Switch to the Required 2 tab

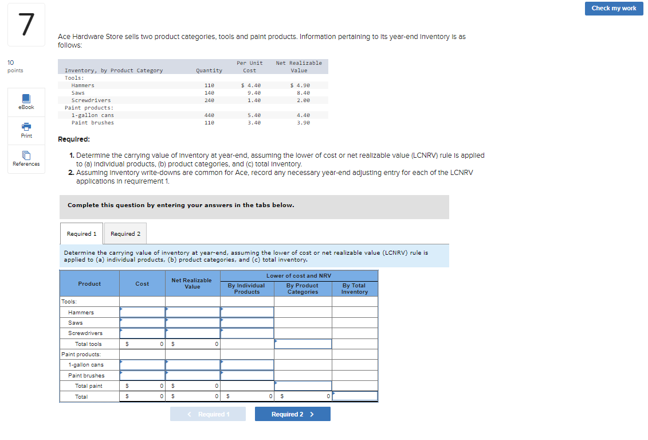click(125, 234)
